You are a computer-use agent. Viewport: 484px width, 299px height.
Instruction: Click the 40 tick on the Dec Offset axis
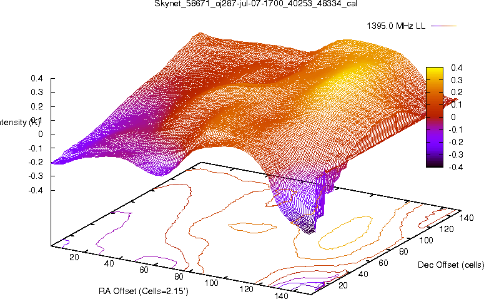pos(363,274)
